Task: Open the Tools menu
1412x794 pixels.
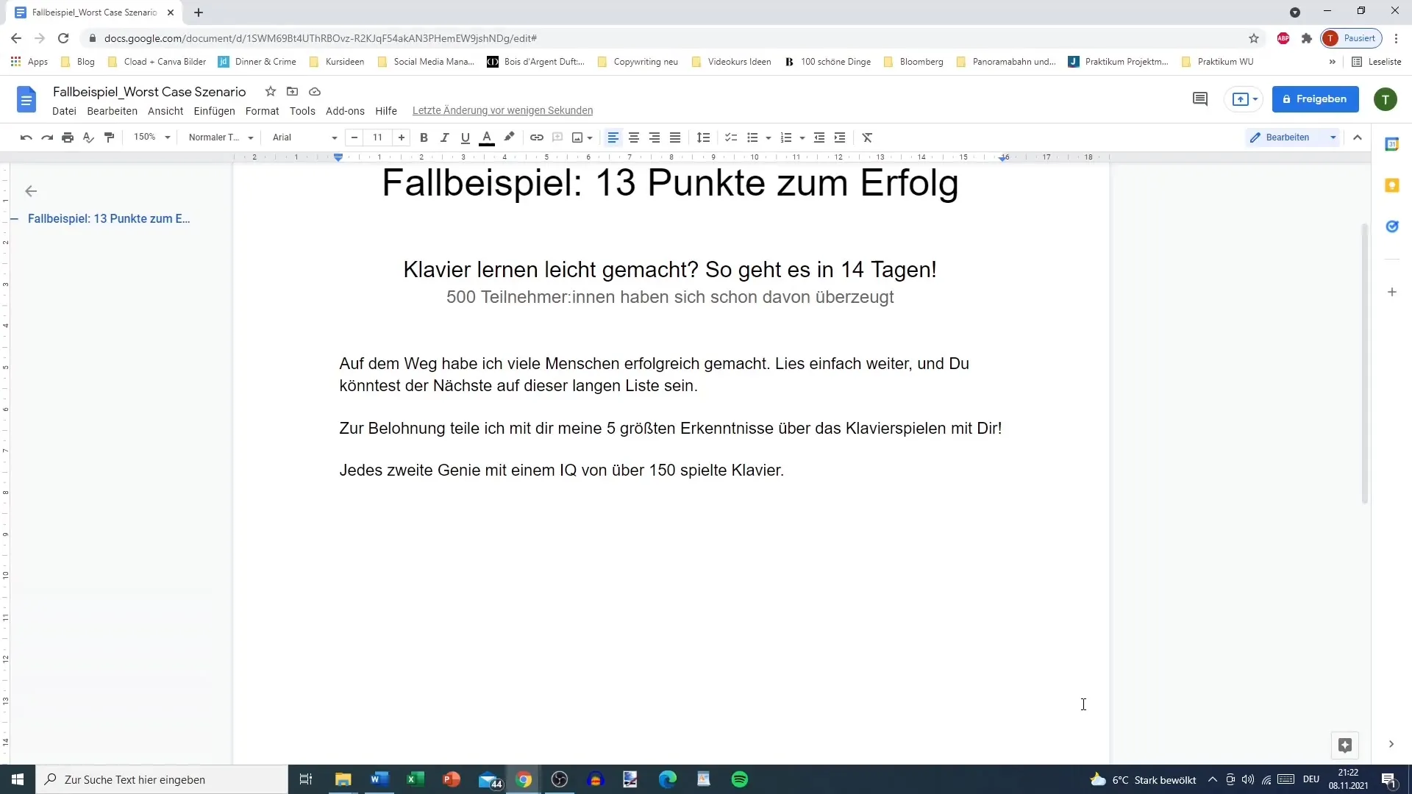Action: (x=302, y=111)
